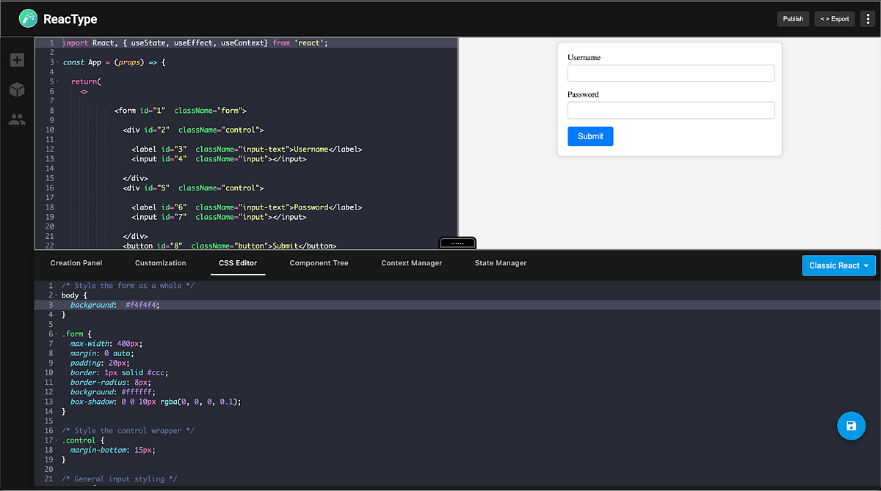
Task: Click the Export button
Action: coord(834,18)
